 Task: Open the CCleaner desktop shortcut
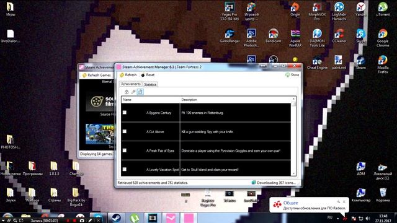pos(339,36)
